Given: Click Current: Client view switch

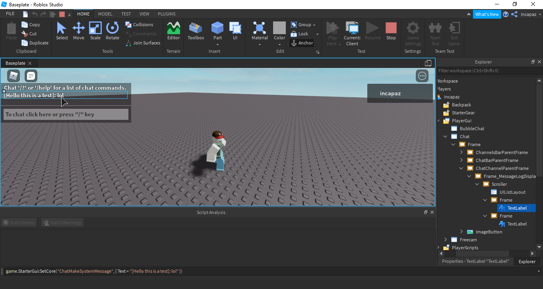Looking at the screenshot, I should [352, 34].
